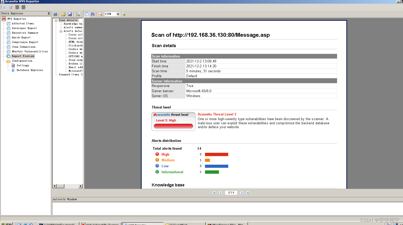Click the Low alerts label
The height and width of the screenshot is (225, 403).
click(x=165, y=166)
